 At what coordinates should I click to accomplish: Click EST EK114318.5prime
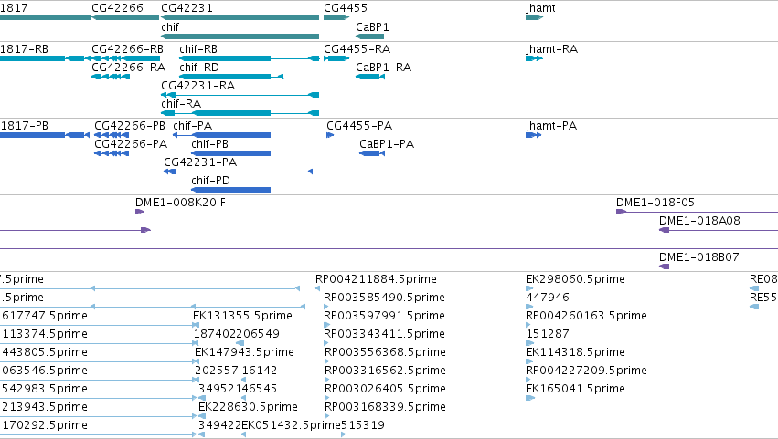click(575, 353)
